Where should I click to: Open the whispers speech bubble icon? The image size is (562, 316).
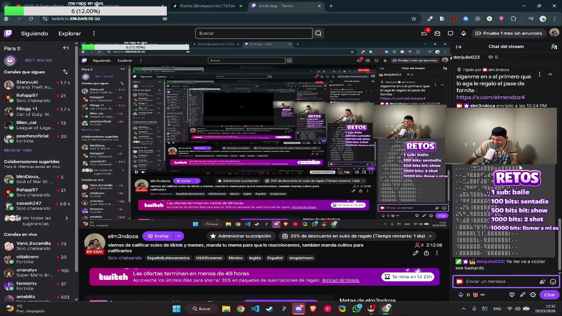(x=450, y=33)
